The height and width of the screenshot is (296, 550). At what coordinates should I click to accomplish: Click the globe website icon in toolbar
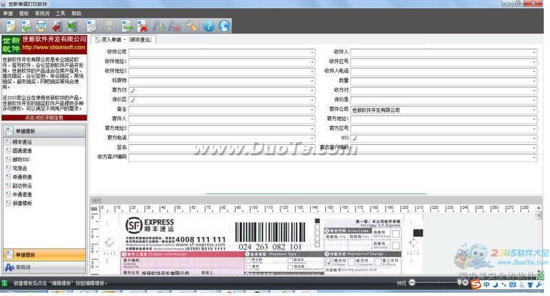pyautogui.click(x=224, y=26)
